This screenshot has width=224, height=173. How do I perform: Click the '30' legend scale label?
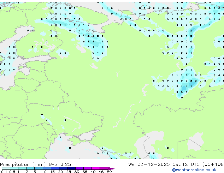(77, 172)
